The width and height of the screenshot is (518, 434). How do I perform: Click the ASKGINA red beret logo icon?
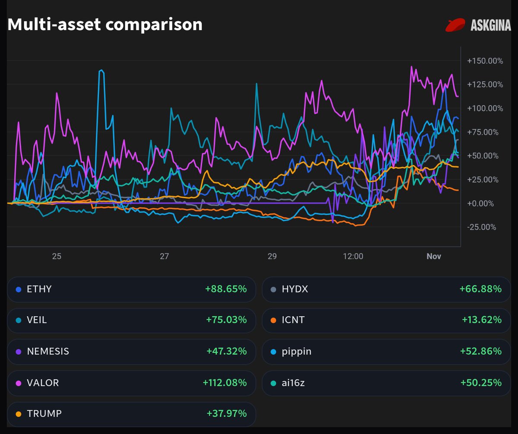455,25
